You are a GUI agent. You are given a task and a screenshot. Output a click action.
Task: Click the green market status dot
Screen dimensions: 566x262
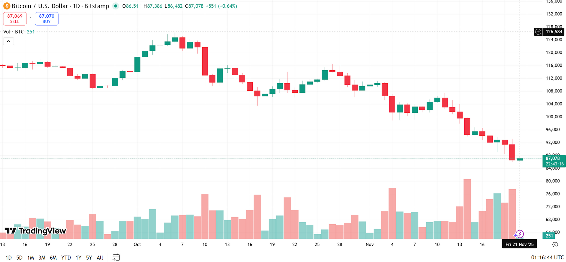116,6
